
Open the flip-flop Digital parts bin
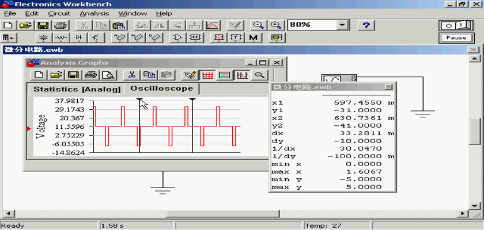click(195, 38)
